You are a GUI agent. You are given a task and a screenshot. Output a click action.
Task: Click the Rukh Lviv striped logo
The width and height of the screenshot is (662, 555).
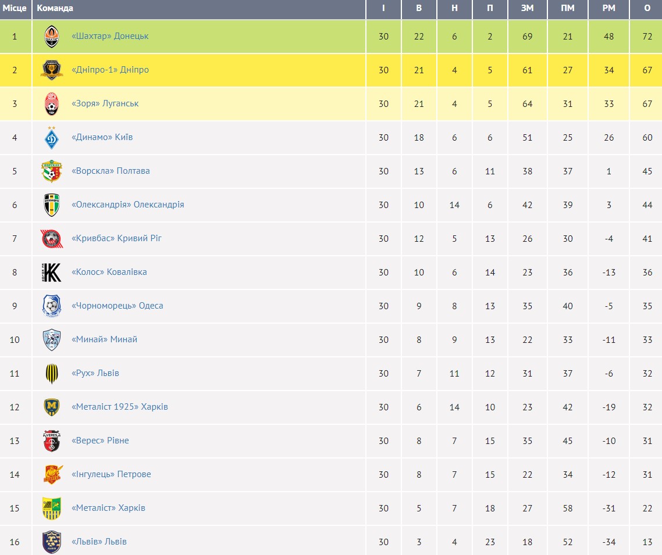(x=52, y=374)
